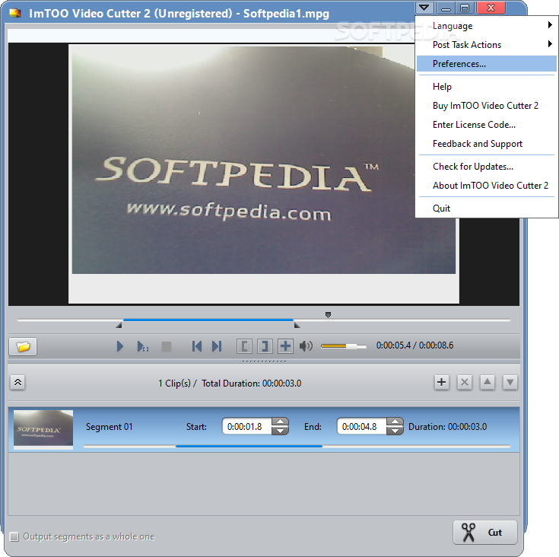Screen dimensions: 559x557
Task: Choose Quit from the menu
Action: (x=487, y=208)
